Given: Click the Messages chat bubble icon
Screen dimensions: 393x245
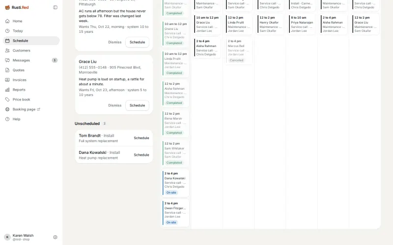Looking at the screenshot, I should tap(7, 60).
